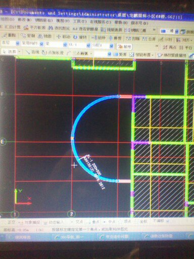Toggle 中点 midpoint snap
194x259 pixels.
point(110,222)
